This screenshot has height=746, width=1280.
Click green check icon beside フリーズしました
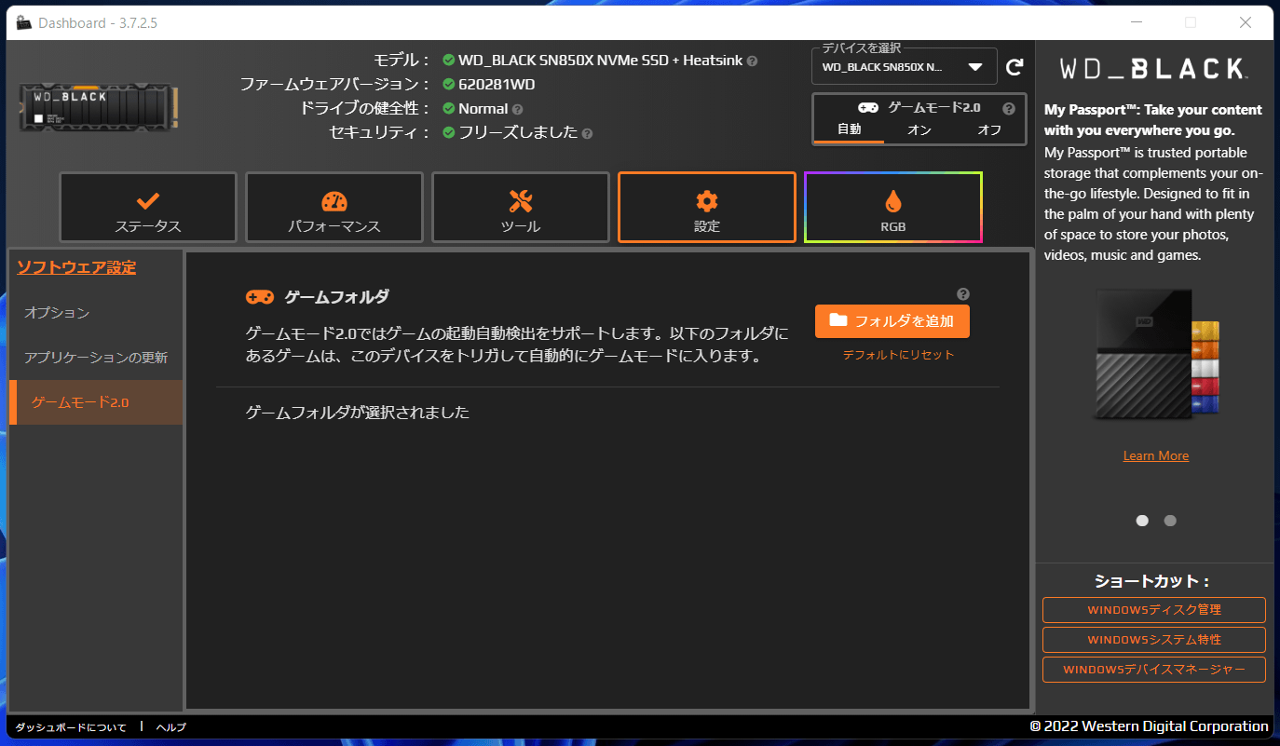tap(449, 133)
